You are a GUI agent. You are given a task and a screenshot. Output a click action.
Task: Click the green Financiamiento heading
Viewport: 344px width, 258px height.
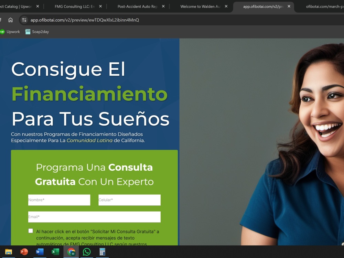pyautogui.click(x=89, y=94)
